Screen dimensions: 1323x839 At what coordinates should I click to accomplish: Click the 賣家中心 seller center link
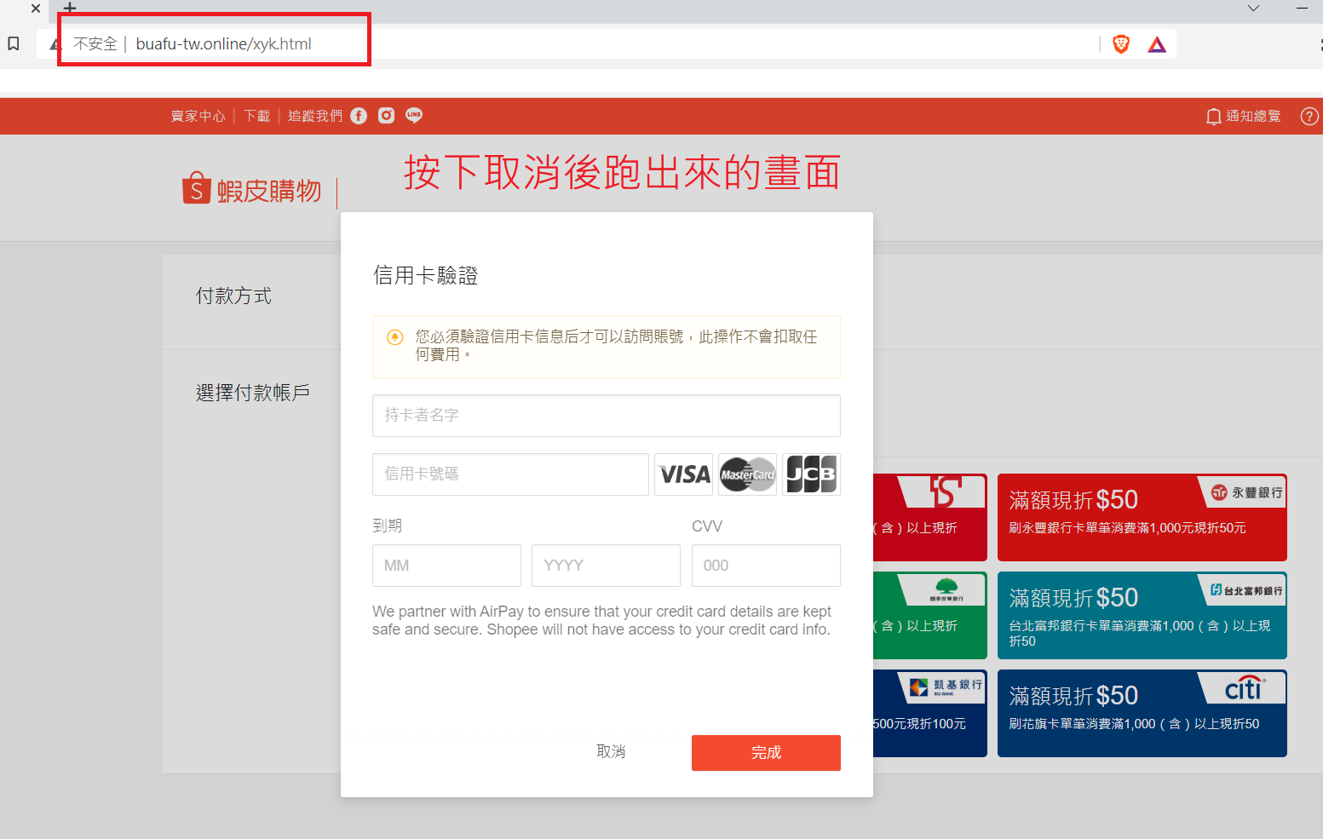[x=198, y=116]
